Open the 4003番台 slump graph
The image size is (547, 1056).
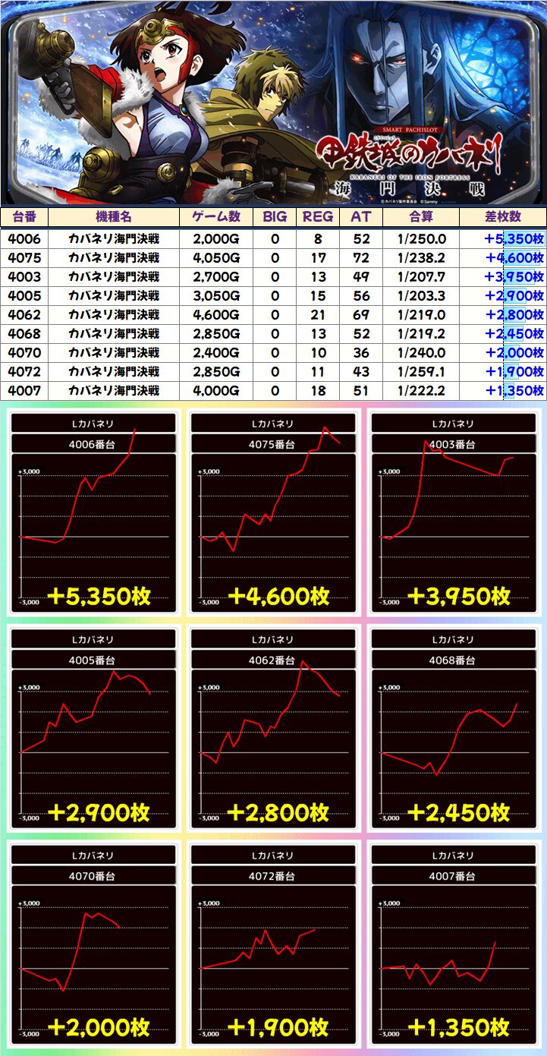pos(453,512)
